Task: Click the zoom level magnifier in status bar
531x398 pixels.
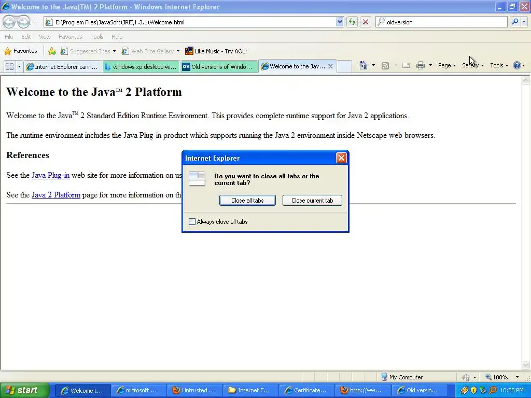Action: coord(488,377)
